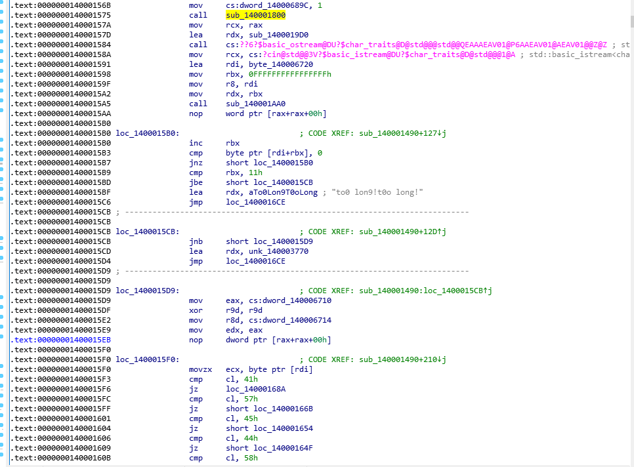Viewport: 634px width, 467px height.
Task: Click the sub_140001AA0 call operand
Action: tap(255, 104)
